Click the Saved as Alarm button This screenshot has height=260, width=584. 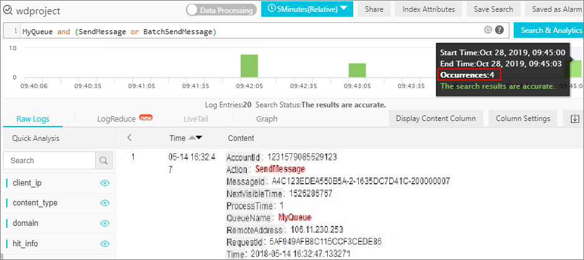(x=554, y=9)
